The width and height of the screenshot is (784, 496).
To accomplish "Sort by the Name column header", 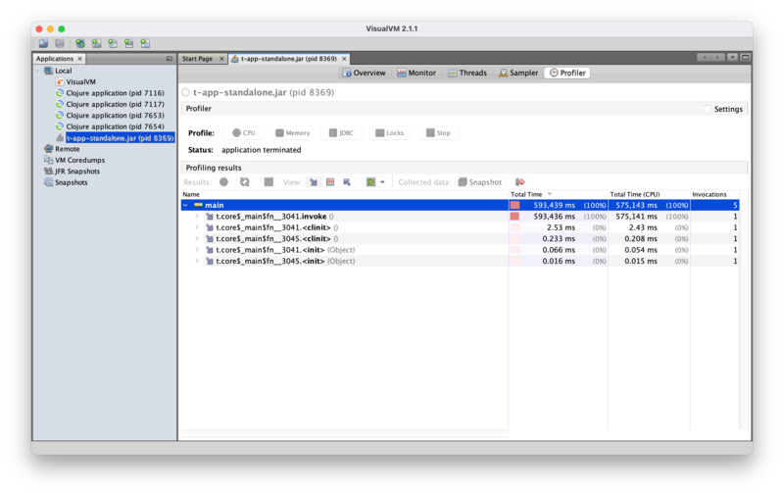I will point(345,194).
